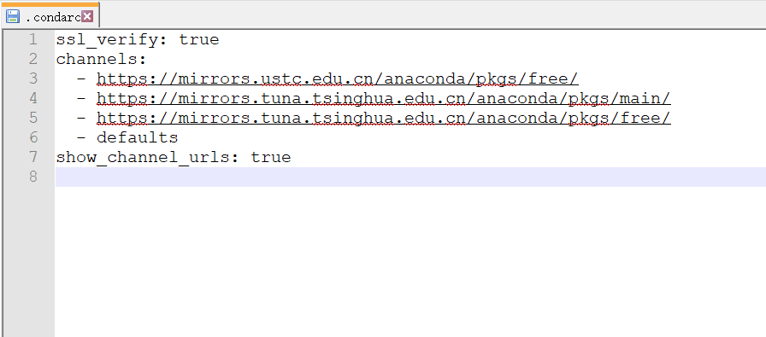The width and height of the screenshot is (766, 337).
Task: Click line number 3 in the margin
Action: pyautogui.click(x=33, y=78)
